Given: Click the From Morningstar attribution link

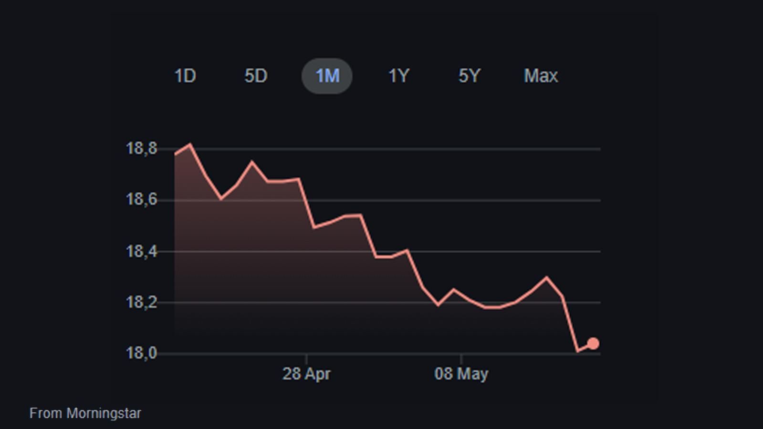Looking at the screenshot, I should [85, 413].
